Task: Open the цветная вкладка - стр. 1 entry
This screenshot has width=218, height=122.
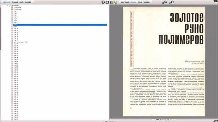Action: 21,42
